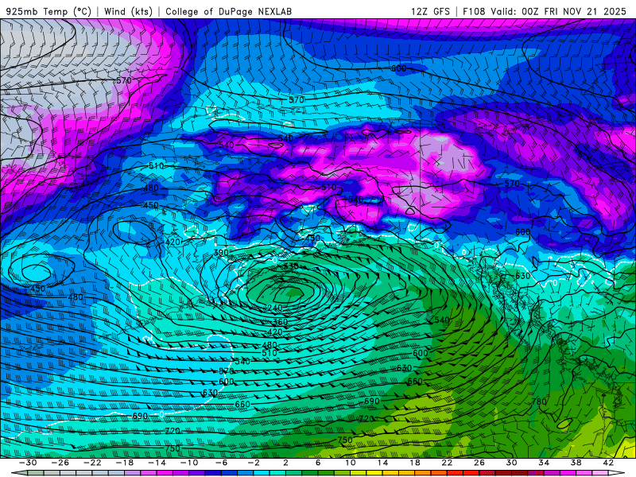Select the positive 30 value on the color scale
636x477 pixels.
(511, 463)
